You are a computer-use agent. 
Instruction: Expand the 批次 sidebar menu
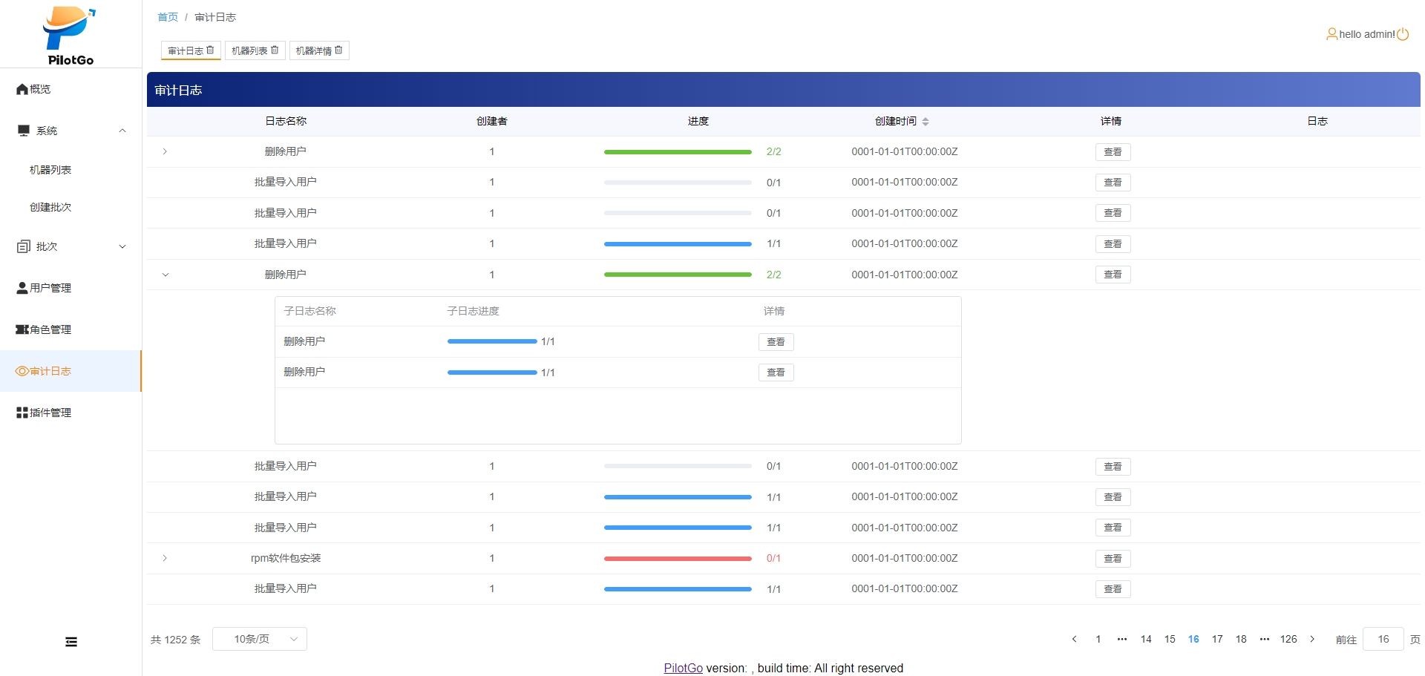[122, 246]
